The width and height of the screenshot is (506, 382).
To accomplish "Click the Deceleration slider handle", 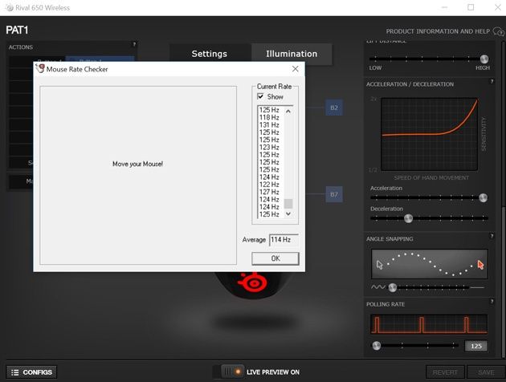I will tap(408, 218).
